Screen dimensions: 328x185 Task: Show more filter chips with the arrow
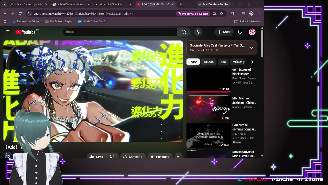click(252, 62)
